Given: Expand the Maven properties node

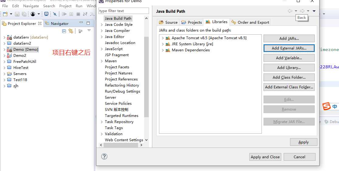Looking at the screenshot, I should coord(102,61).
